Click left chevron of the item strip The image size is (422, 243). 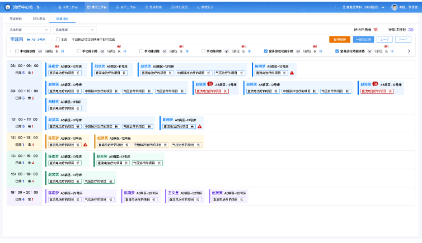11,51
